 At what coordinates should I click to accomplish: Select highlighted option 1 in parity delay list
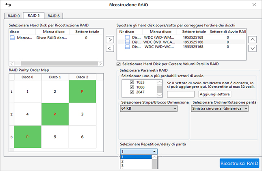136,157
